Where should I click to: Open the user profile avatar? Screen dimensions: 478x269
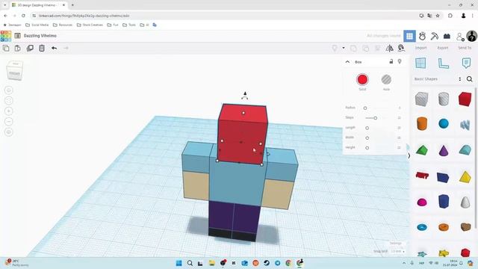[x=471, y=36]
